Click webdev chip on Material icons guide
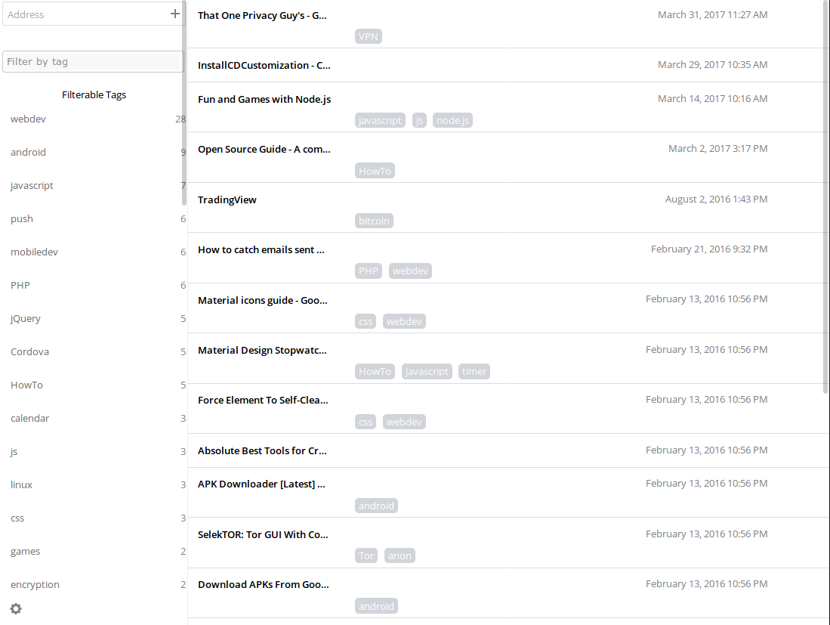The image size is (830, 625). tap(404, 321)
